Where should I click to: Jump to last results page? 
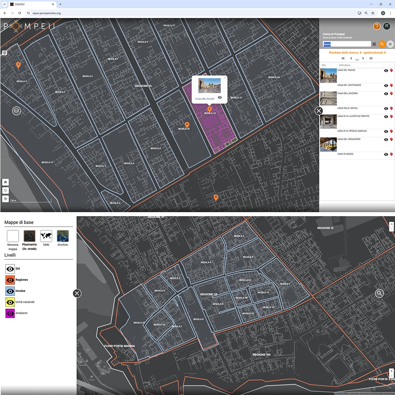371,58
